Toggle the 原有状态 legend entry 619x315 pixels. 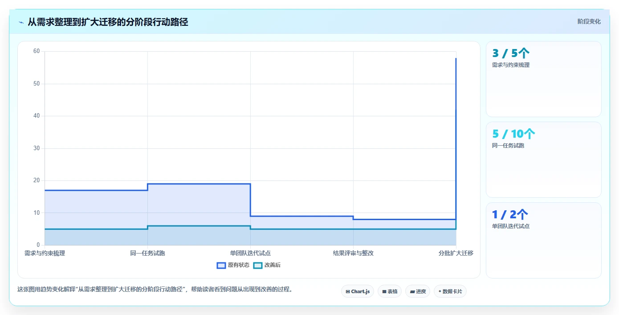point(233,265)
